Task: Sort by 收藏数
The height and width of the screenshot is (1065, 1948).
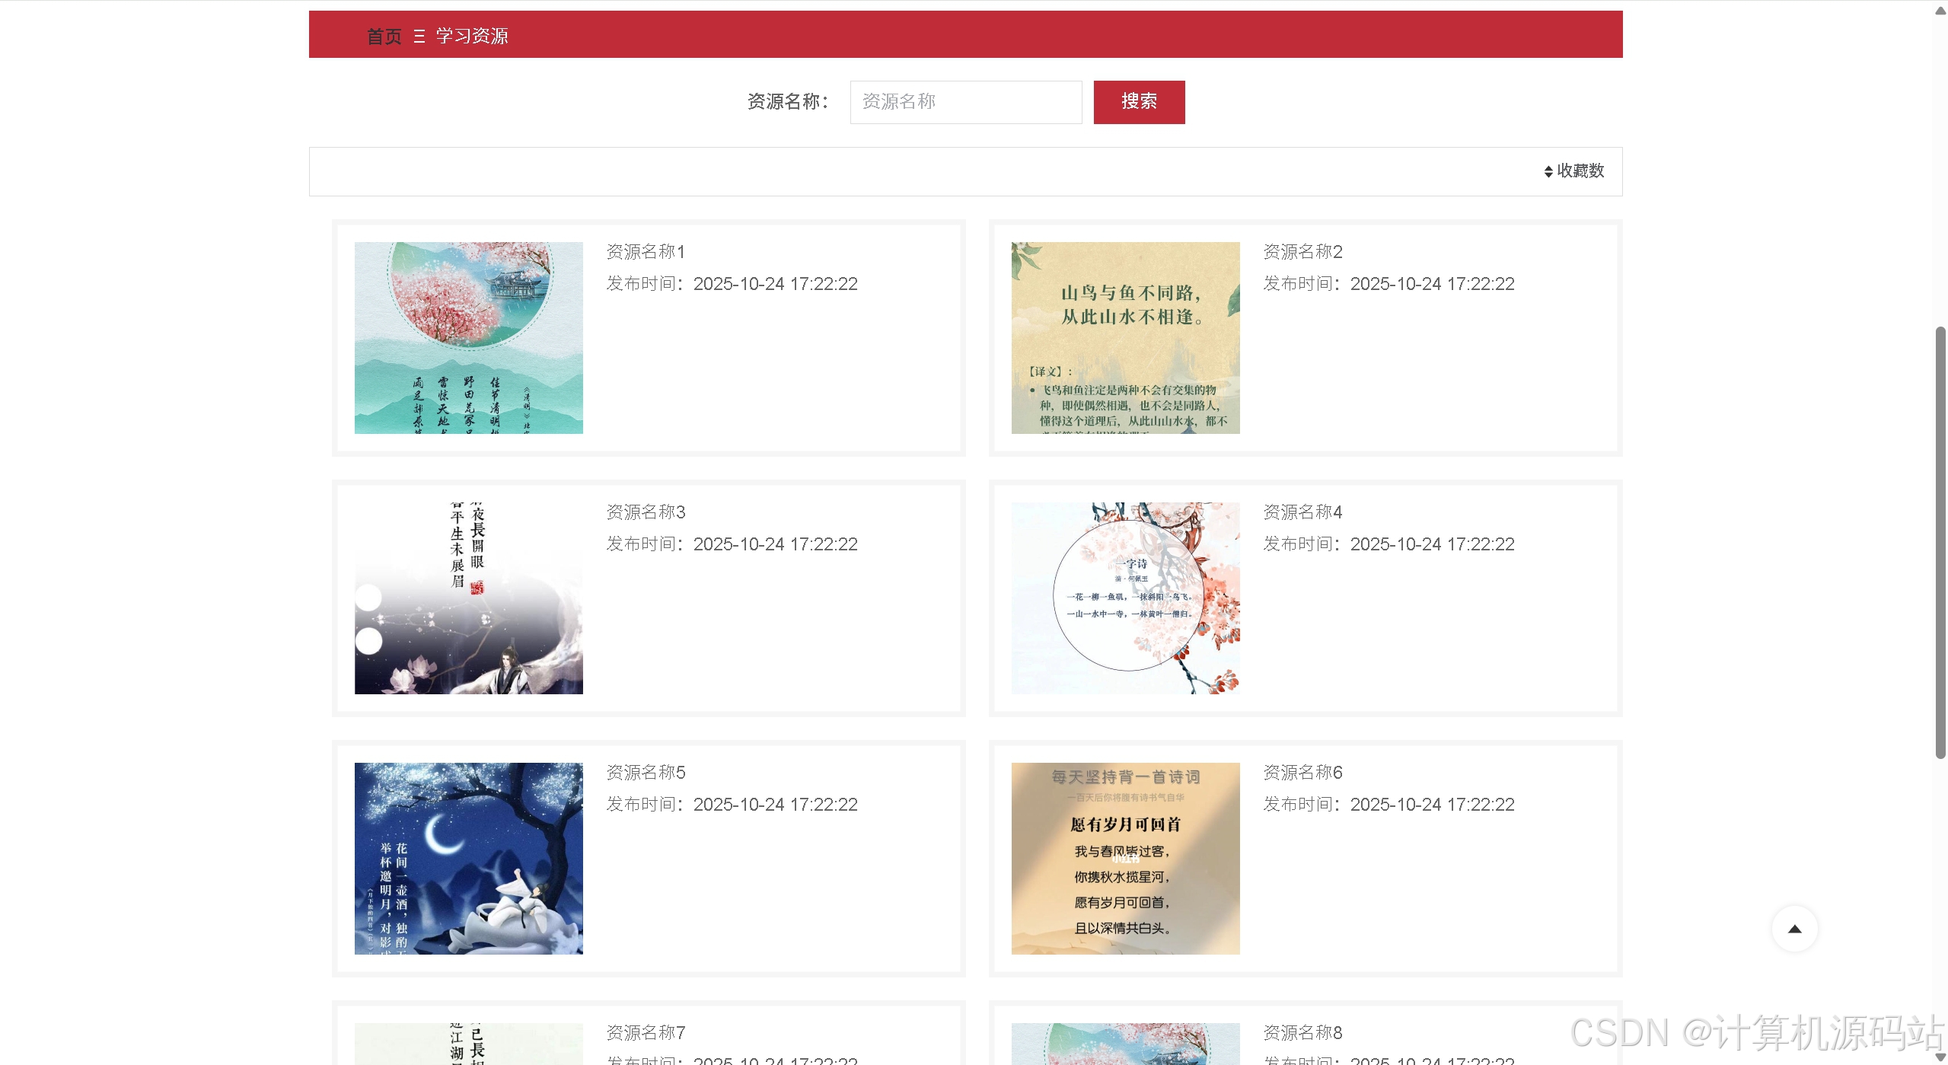Action: (x=1580, y=171)
